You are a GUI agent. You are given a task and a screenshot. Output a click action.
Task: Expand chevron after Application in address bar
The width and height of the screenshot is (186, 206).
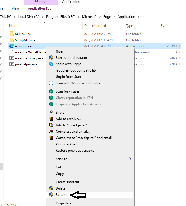click(138, 17)
